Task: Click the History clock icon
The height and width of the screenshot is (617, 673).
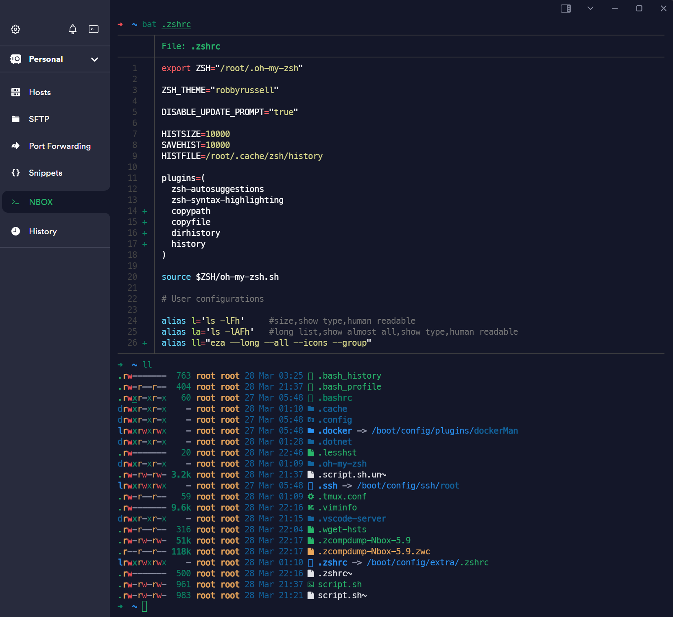Action: coord(15,231)
